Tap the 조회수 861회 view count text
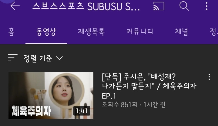 [119, 105]
